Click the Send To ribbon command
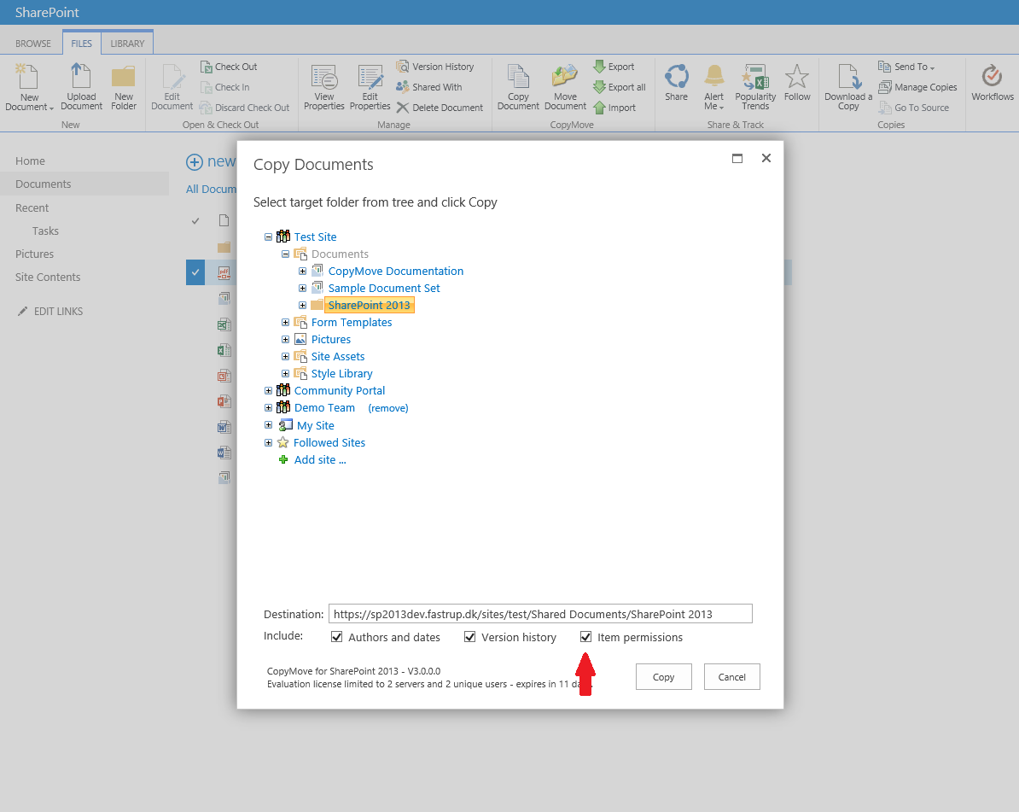The image size is (1019, 812). click(x=906, y=67)
